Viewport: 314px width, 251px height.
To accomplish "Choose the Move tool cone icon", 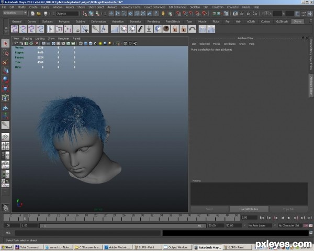I will click(5, 71).
